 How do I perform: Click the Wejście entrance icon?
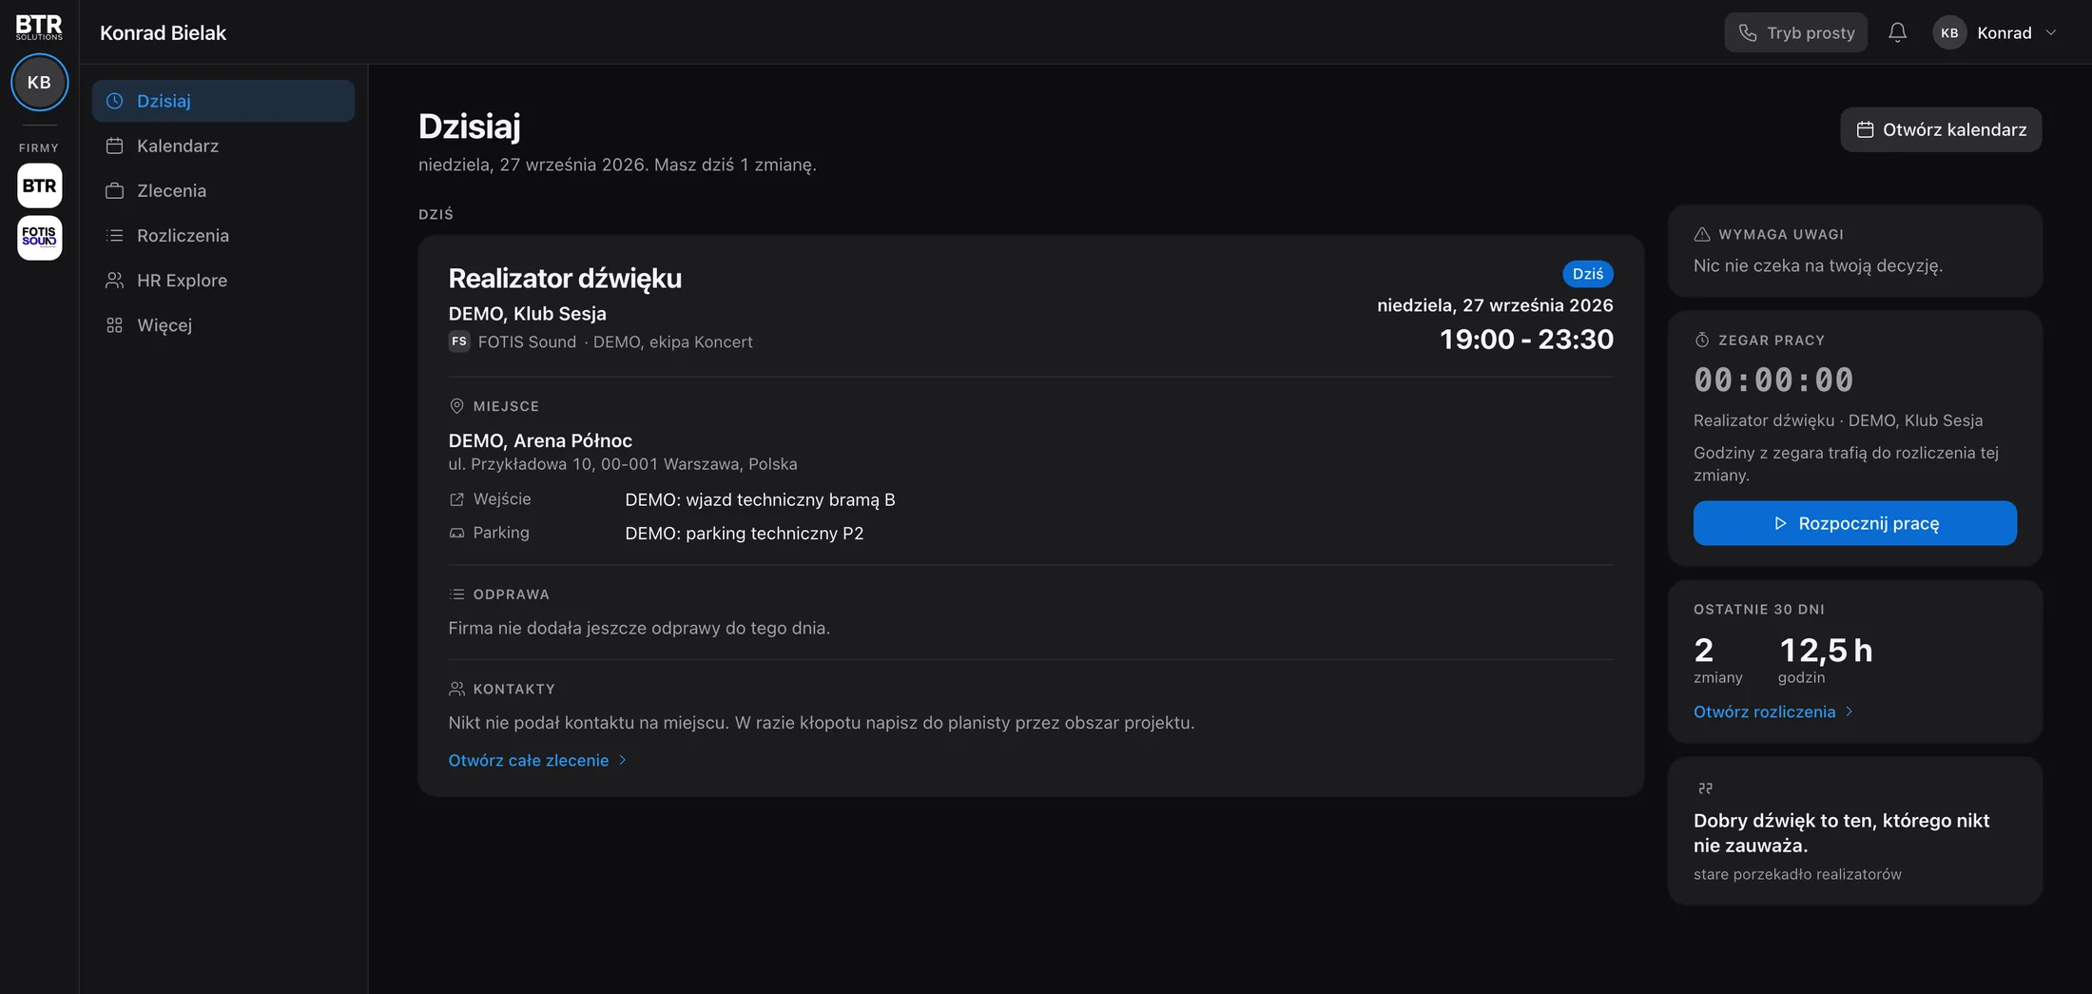click(x=456, y=499)
